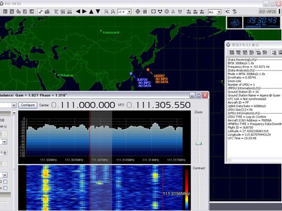282x211 pixels.
Task: Toggle the lower checkbox in SDR left panel
Action: coord(5,188)
